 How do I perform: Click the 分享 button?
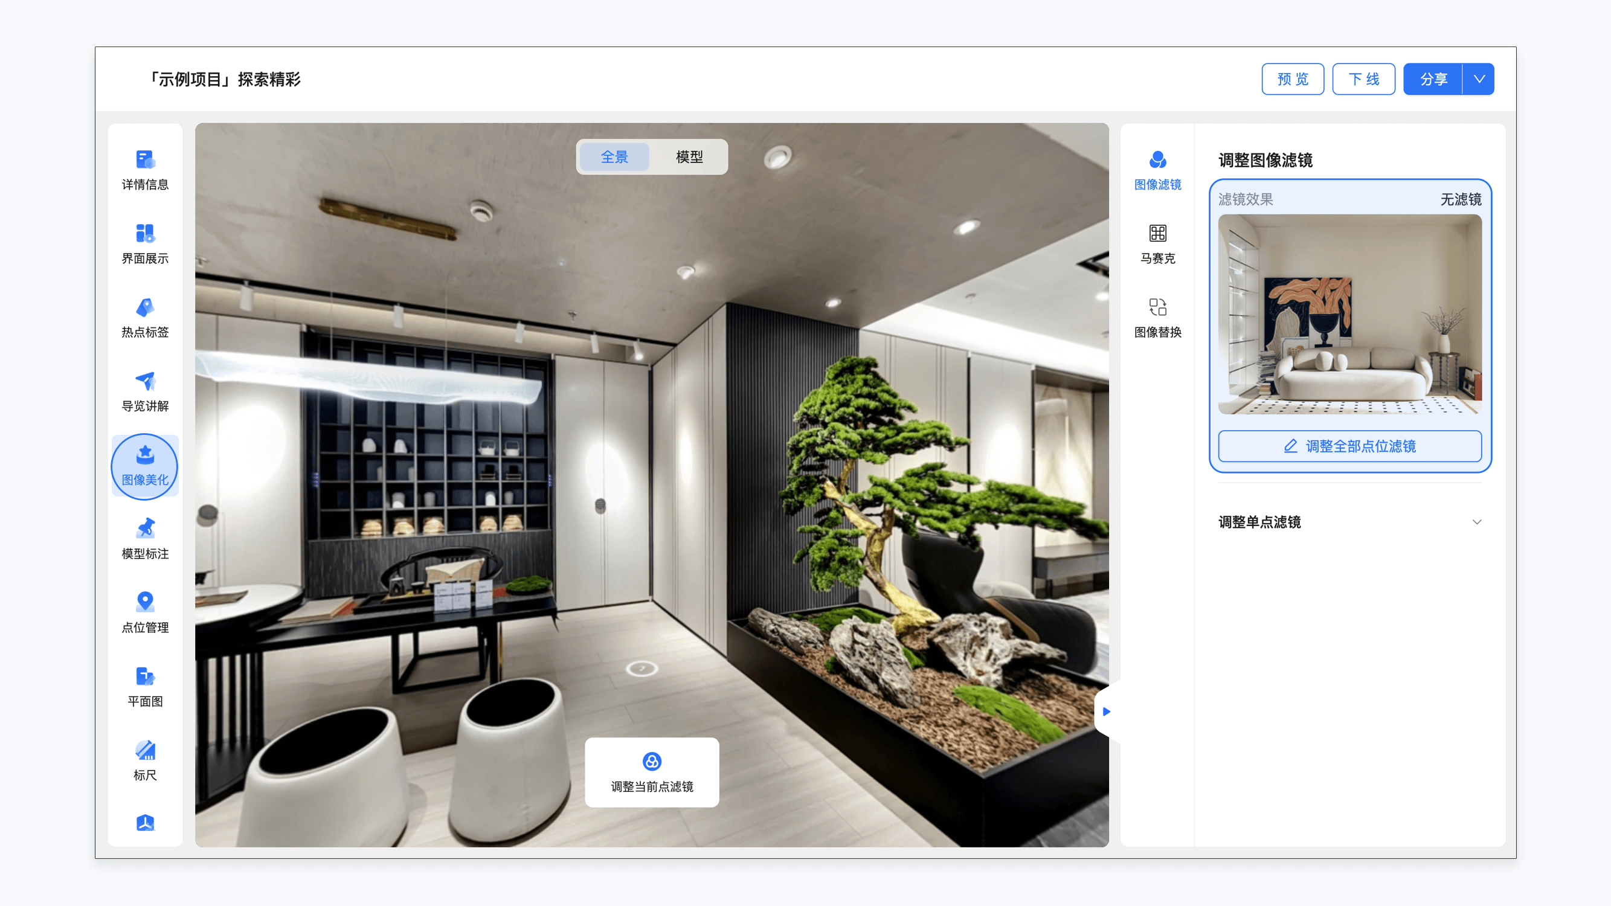(1433, 79)
